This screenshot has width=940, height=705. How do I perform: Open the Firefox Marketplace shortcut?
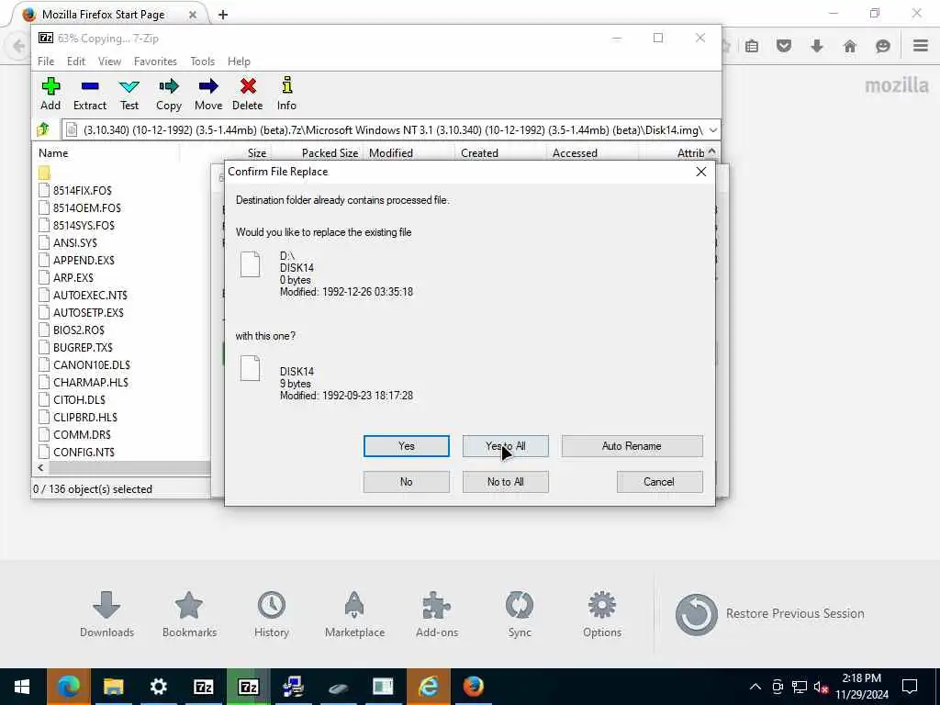[354, 614]
